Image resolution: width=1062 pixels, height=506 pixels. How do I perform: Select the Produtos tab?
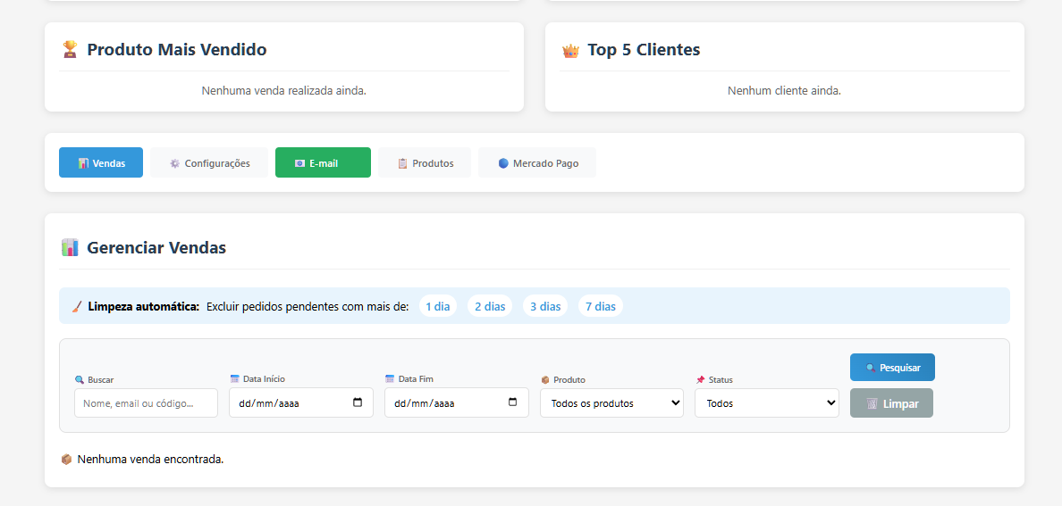pyautogui.click(x=425, y=163)
